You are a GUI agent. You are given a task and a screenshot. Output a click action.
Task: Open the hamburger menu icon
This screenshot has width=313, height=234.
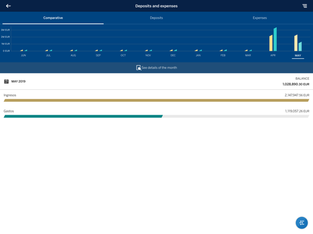click(304, 6)
